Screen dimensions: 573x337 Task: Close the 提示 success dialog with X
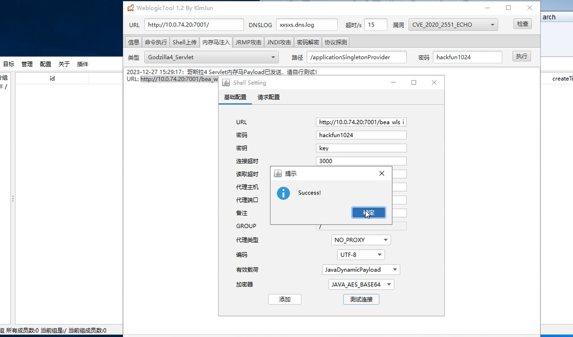click(x=382, y=173)
